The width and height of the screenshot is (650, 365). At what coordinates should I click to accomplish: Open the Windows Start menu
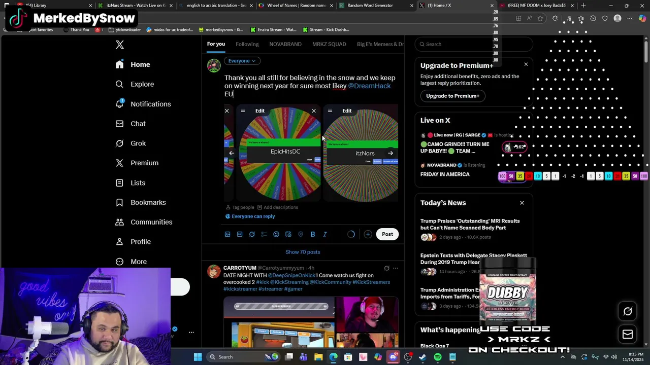(198, 357)
